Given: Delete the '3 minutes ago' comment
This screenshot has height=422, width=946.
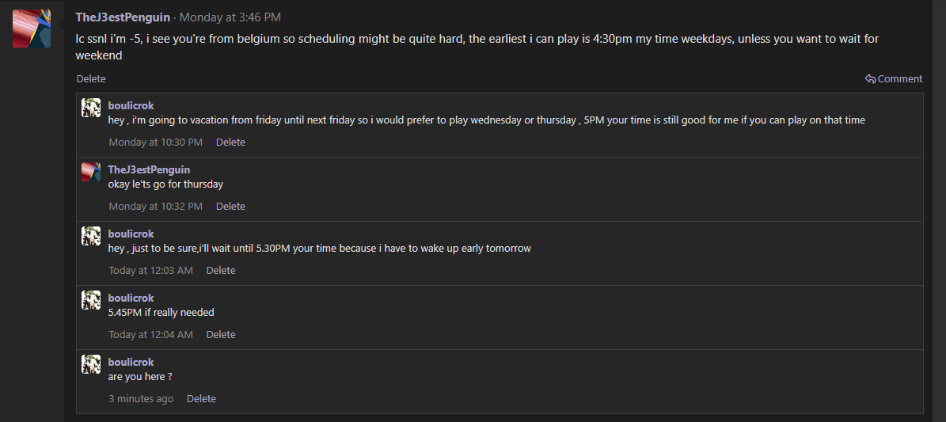Looking at the screenshot, I should [201, 398].
